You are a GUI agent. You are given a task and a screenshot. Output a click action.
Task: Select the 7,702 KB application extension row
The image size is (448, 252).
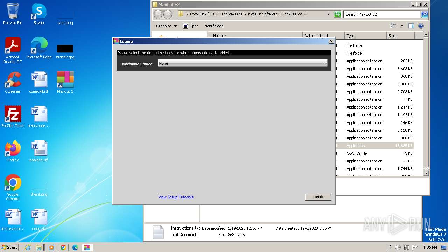374,92
